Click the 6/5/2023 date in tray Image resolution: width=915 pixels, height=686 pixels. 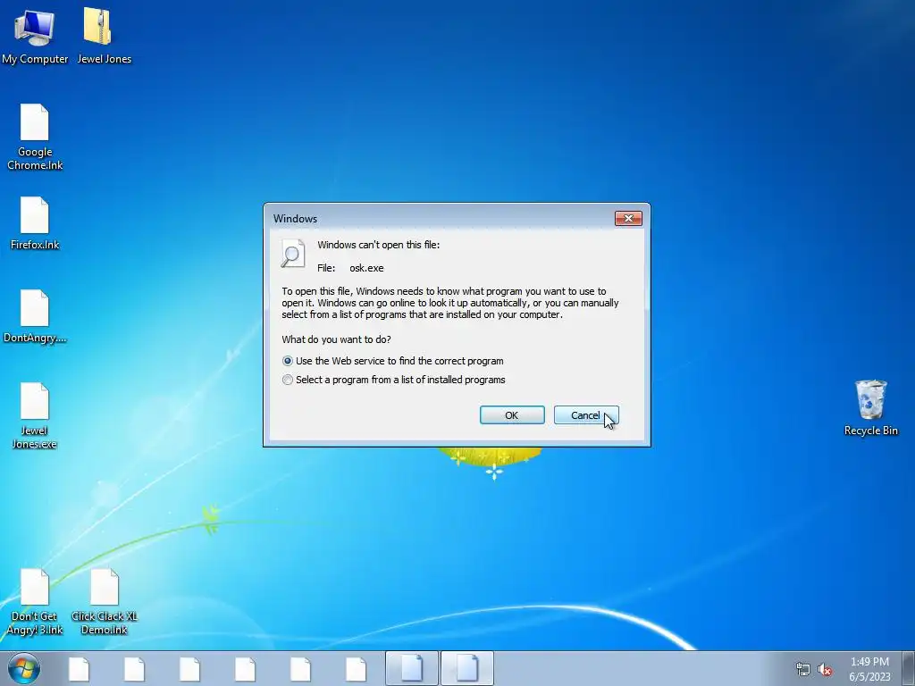(869, 677)
